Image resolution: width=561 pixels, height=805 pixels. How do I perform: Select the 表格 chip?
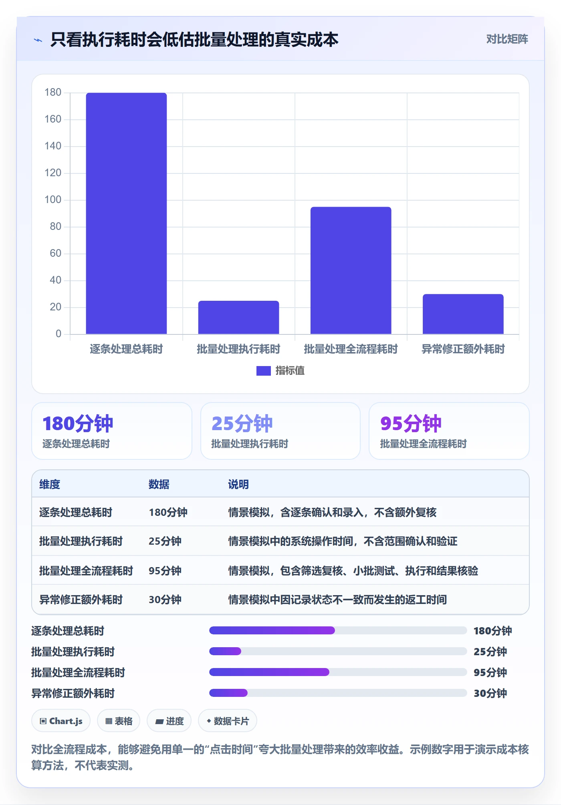pyautogui.click(x=119, y=721)
